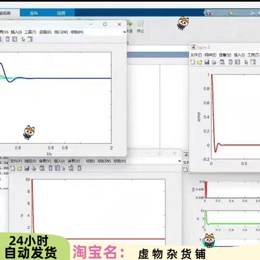Open 查看(V) menu in Figure 3

click(225, 55)
